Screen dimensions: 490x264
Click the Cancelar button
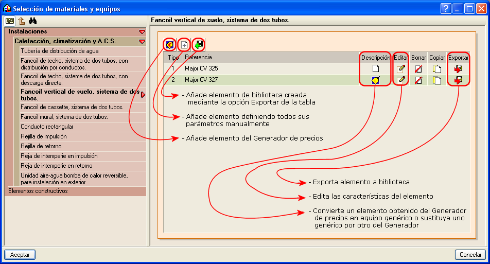470,255
